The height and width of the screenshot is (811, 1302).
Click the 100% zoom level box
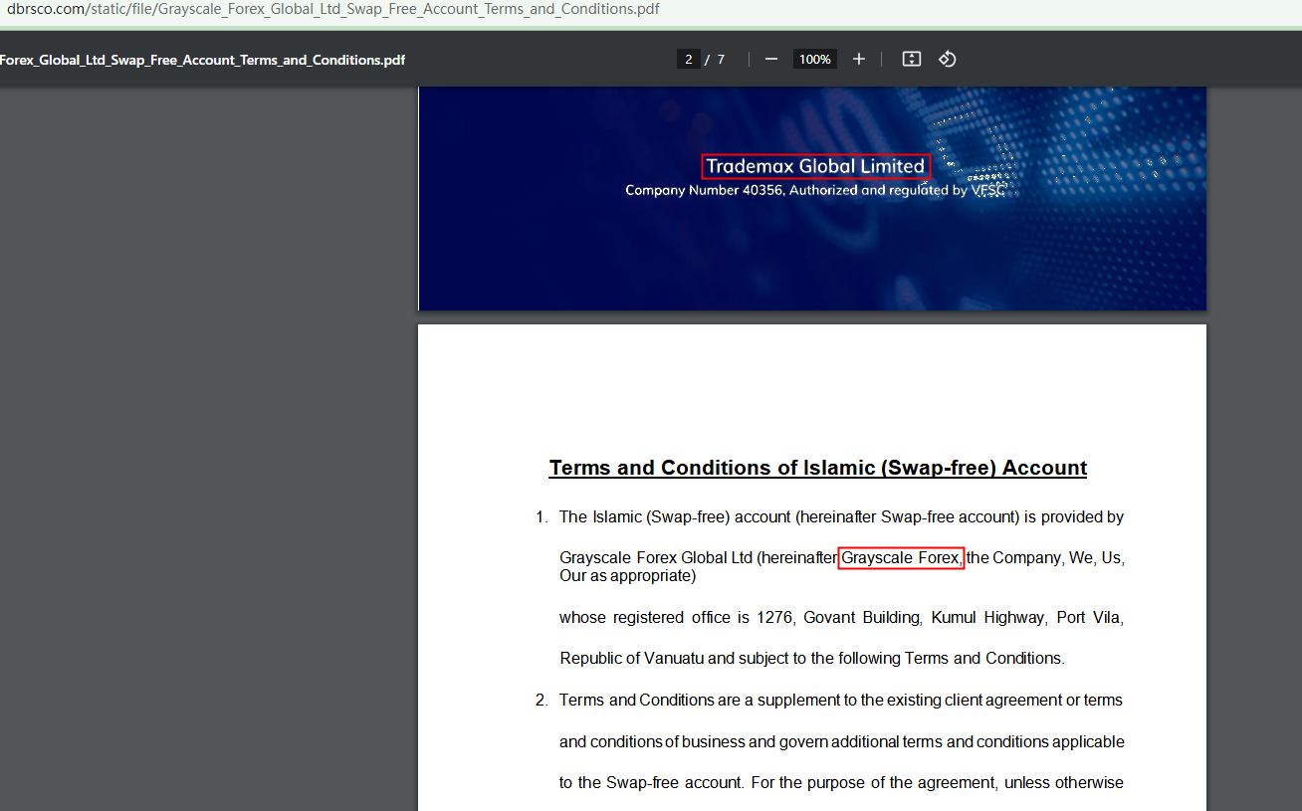point(814,59)
